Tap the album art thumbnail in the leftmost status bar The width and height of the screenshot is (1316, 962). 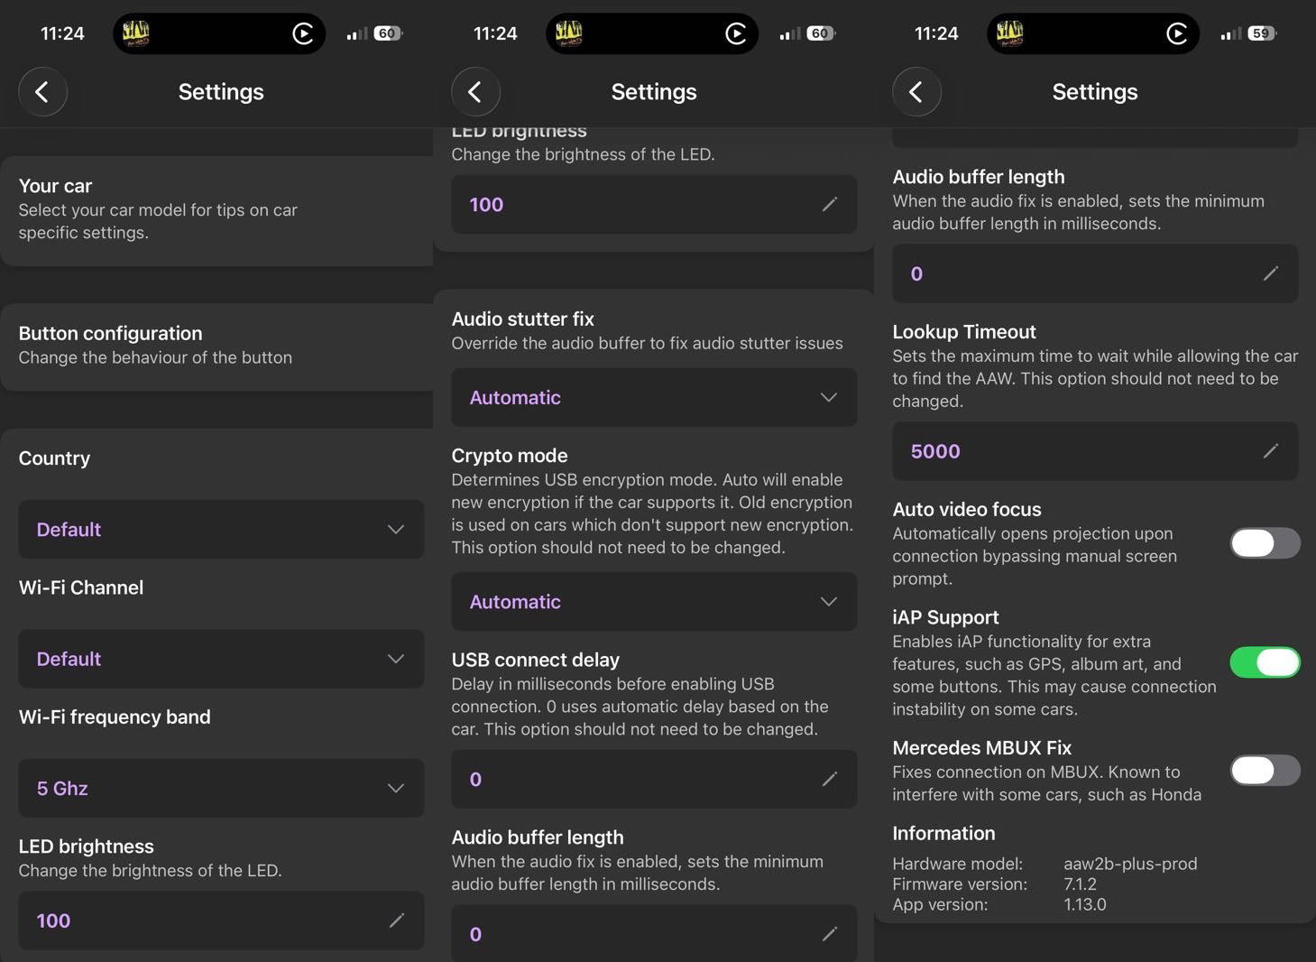pyautogui.click(x=136, y=34)
